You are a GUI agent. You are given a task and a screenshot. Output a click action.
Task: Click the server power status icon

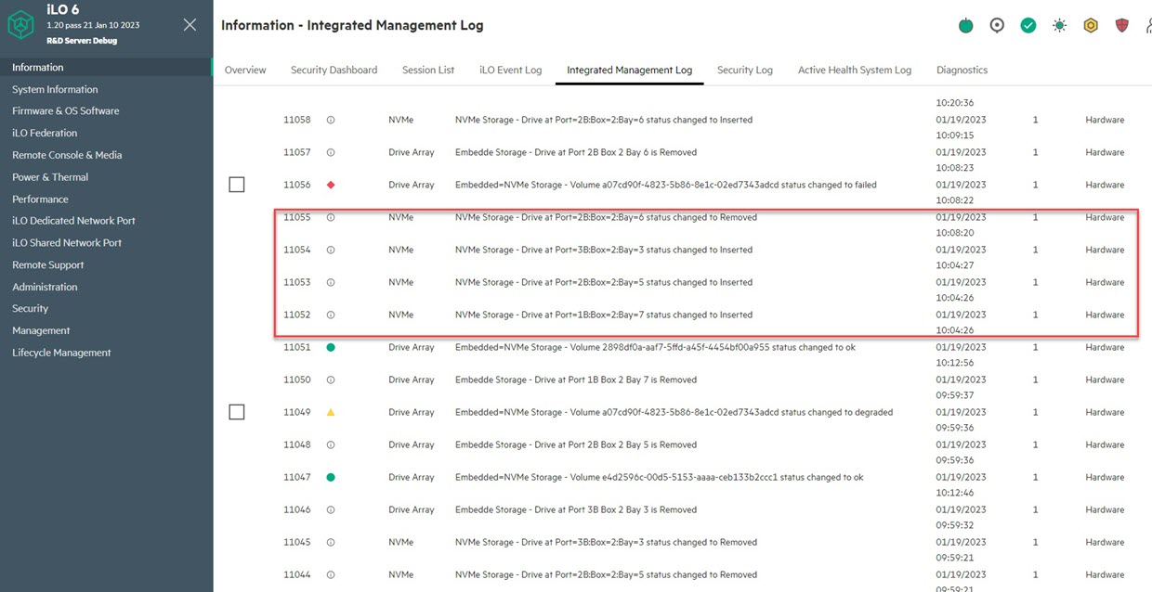coord(965,25)
